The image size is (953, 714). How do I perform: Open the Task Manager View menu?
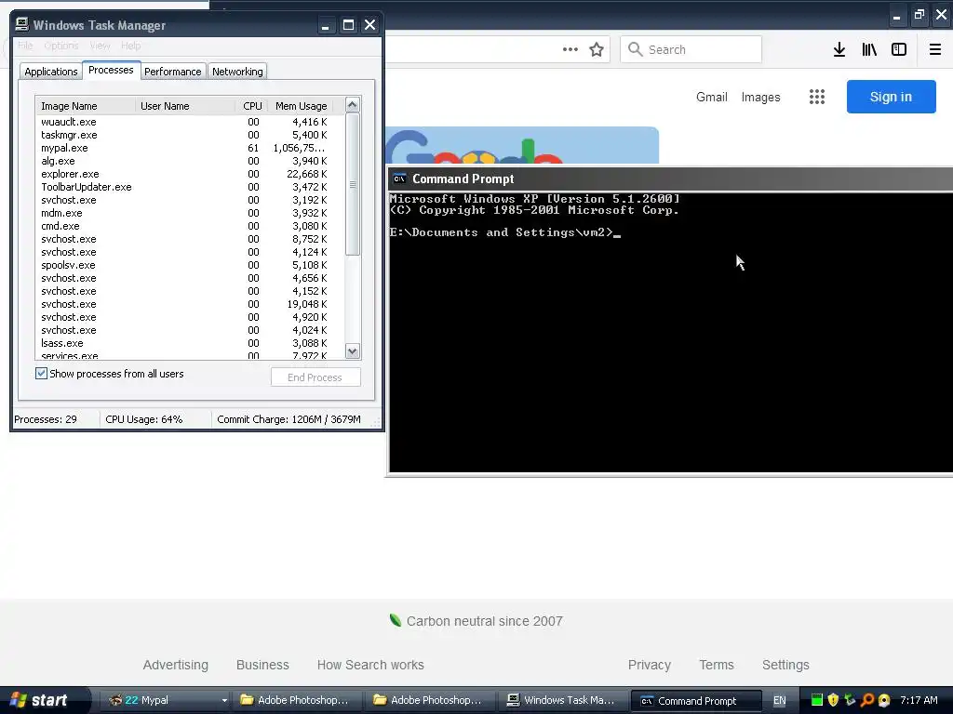[x=101, y=46]
